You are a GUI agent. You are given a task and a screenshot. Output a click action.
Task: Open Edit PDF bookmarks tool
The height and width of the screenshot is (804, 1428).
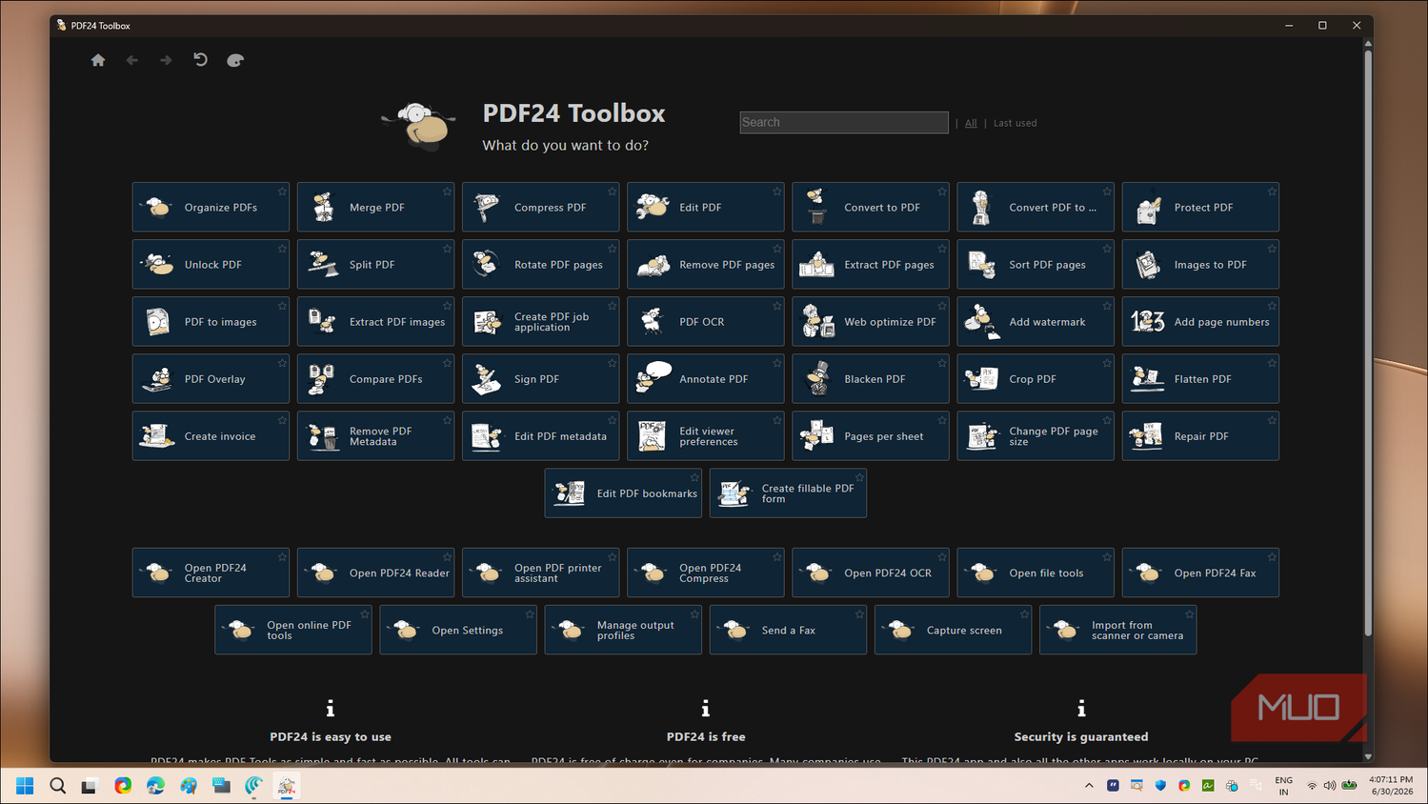[x=623, y=492]
